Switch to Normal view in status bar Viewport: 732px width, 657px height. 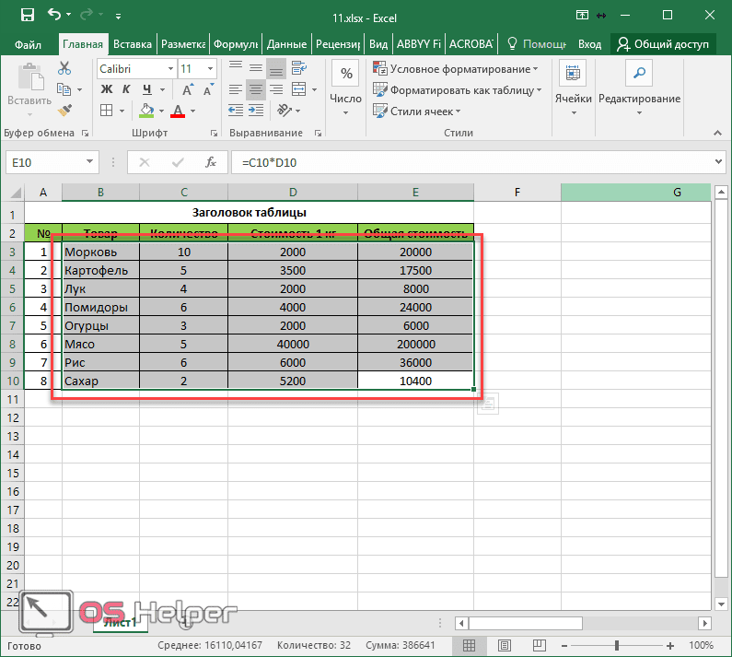(470, 645)
